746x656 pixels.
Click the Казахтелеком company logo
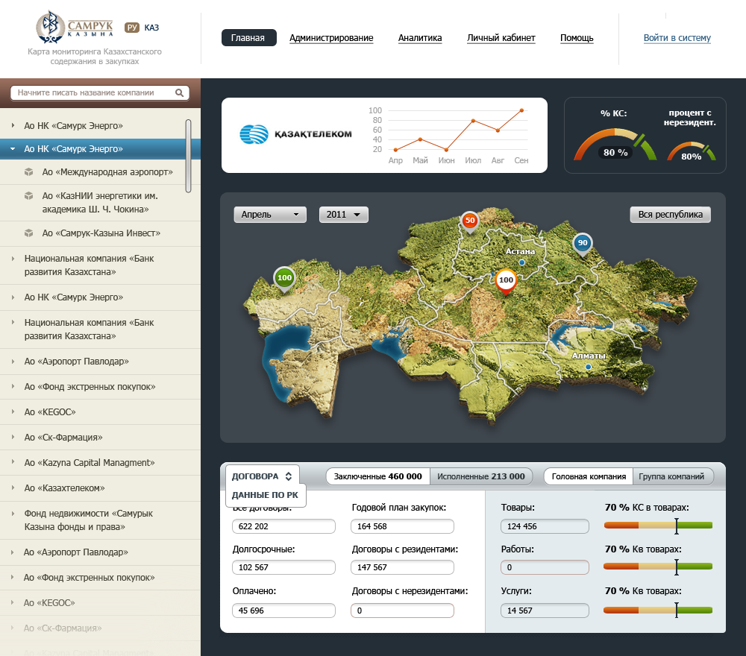click(x=295, y=134)
